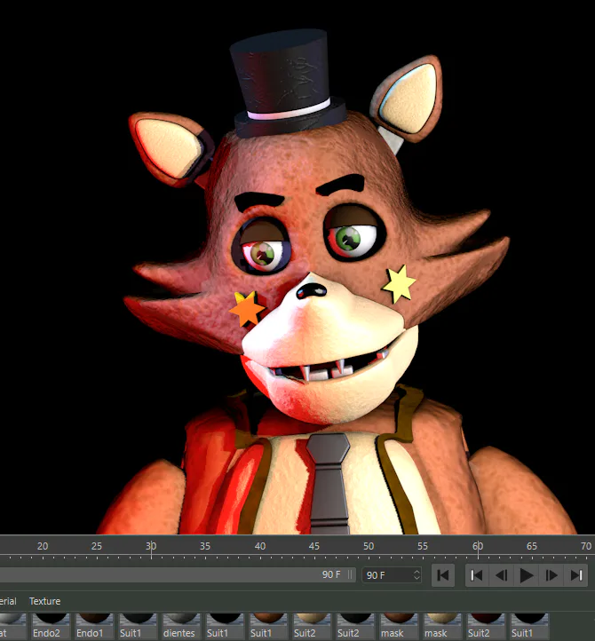The height and width of the screenshot is (641, 595).
Task: Select the dientes material
Action: 181,626
